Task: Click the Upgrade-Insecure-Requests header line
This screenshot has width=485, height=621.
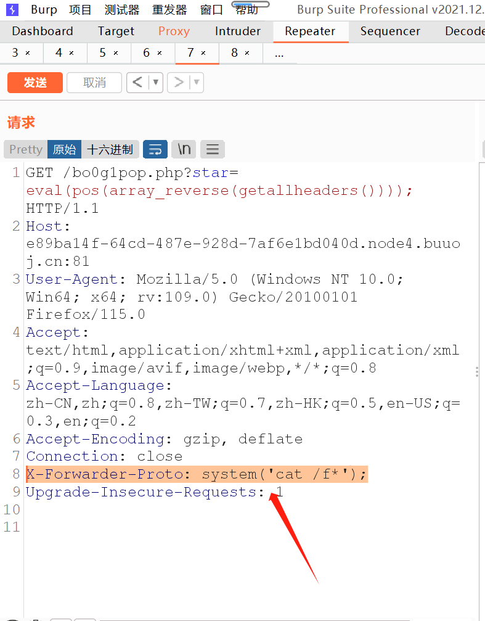Action: coord(155,492)
